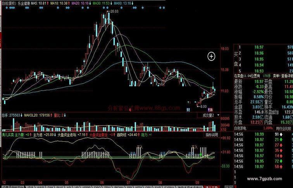
Task: Open 同行业比较 comparison
Action: [x=283, y=128]
